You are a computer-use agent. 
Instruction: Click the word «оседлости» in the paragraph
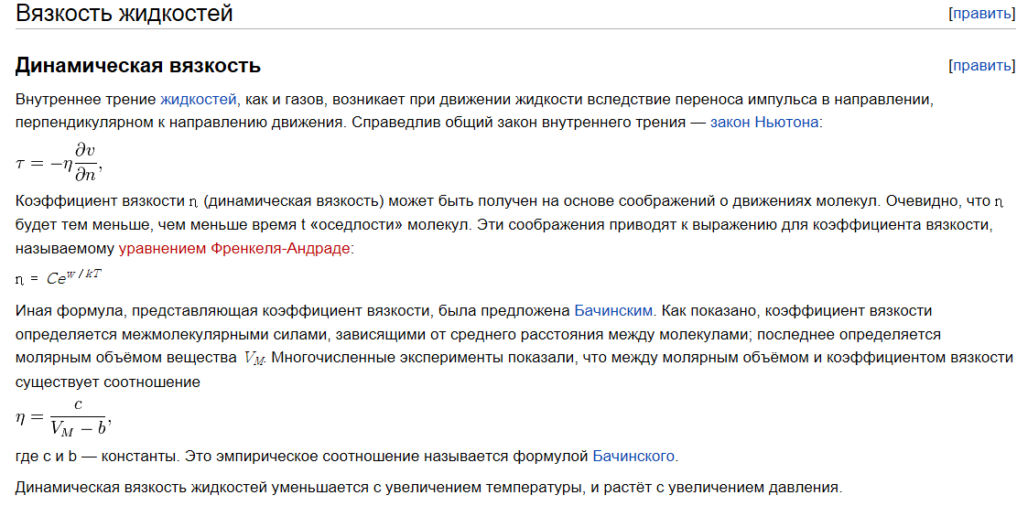(x=351, y=224)
